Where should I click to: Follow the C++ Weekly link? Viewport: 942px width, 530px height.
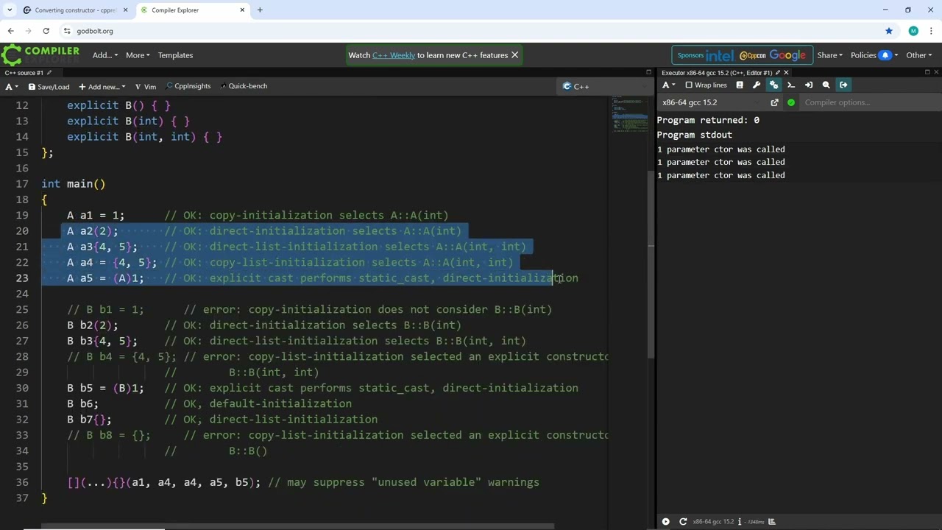click(x=394, y=55)
